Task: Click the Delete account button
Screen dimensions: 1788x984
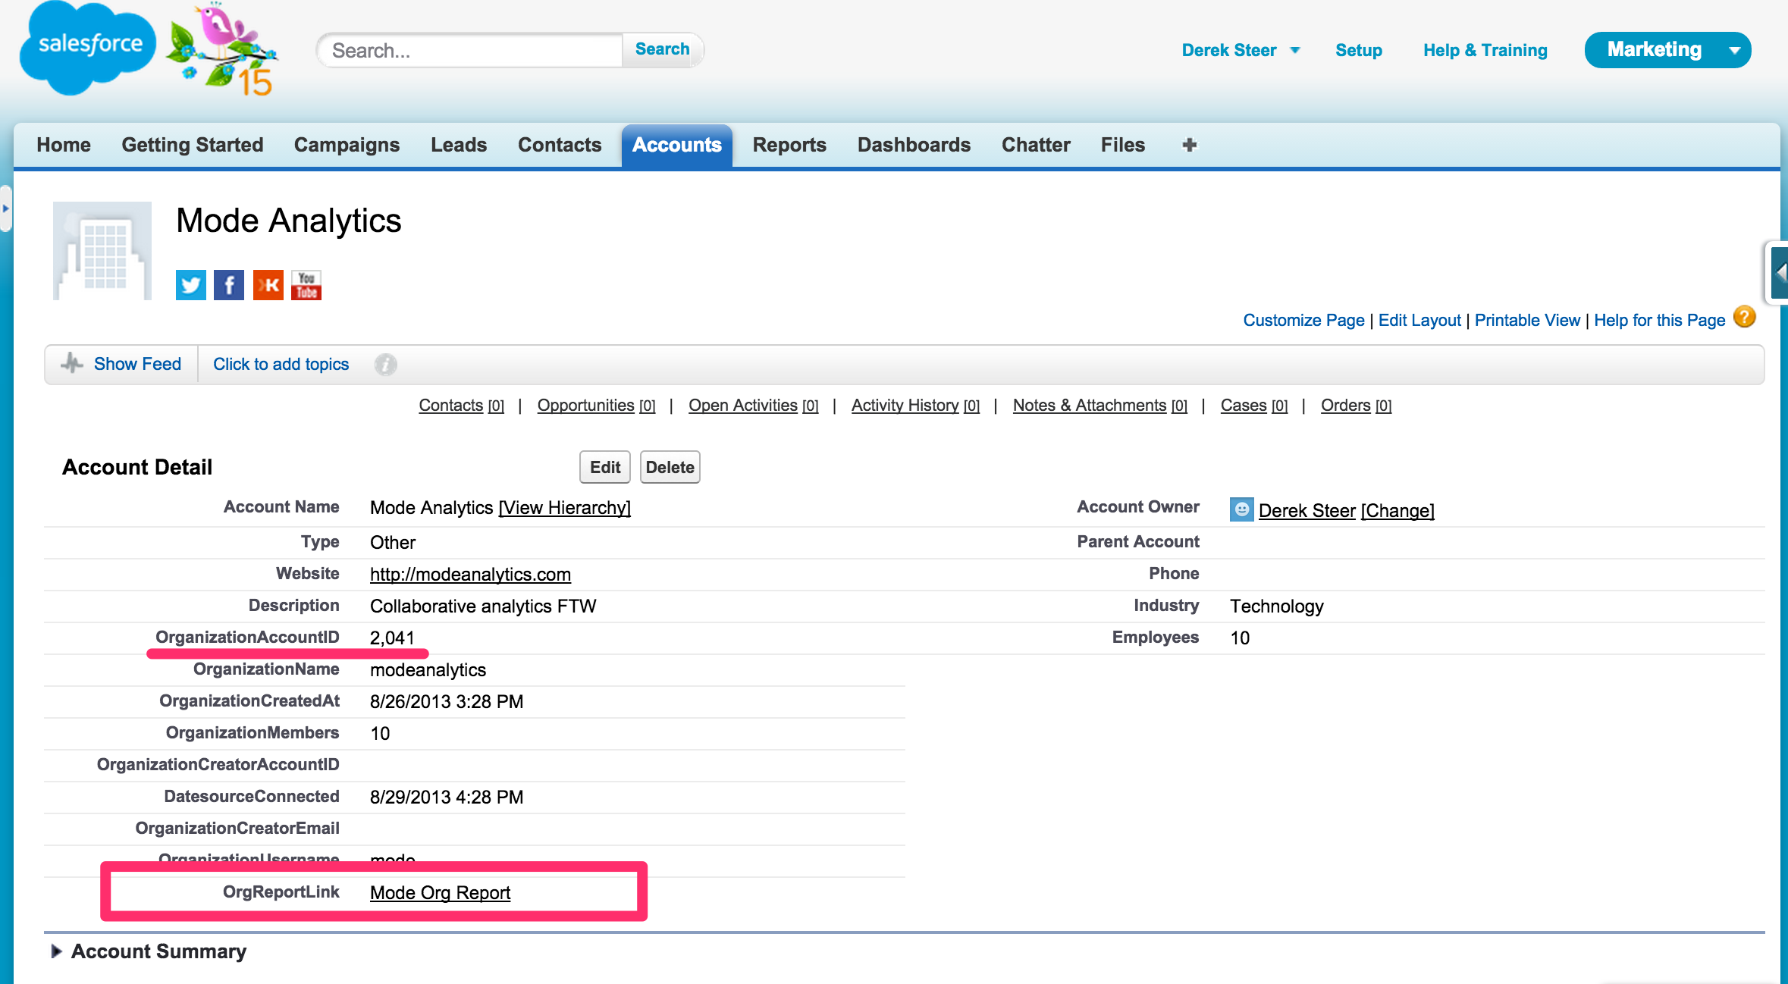Action: (x=670, y=467)
